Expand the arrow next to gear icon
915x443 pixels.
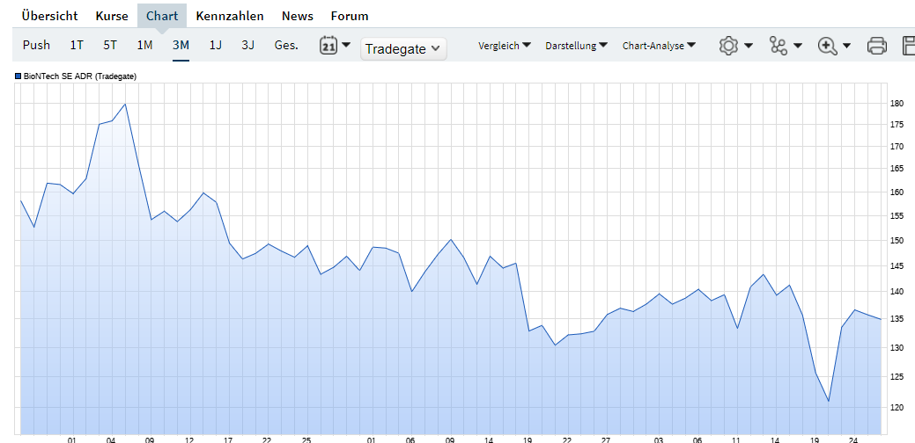point(748,46)
